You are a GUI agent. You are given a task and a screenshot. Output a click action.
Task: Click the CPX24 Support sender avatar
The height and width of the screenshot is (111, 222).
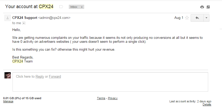(8, 18)
